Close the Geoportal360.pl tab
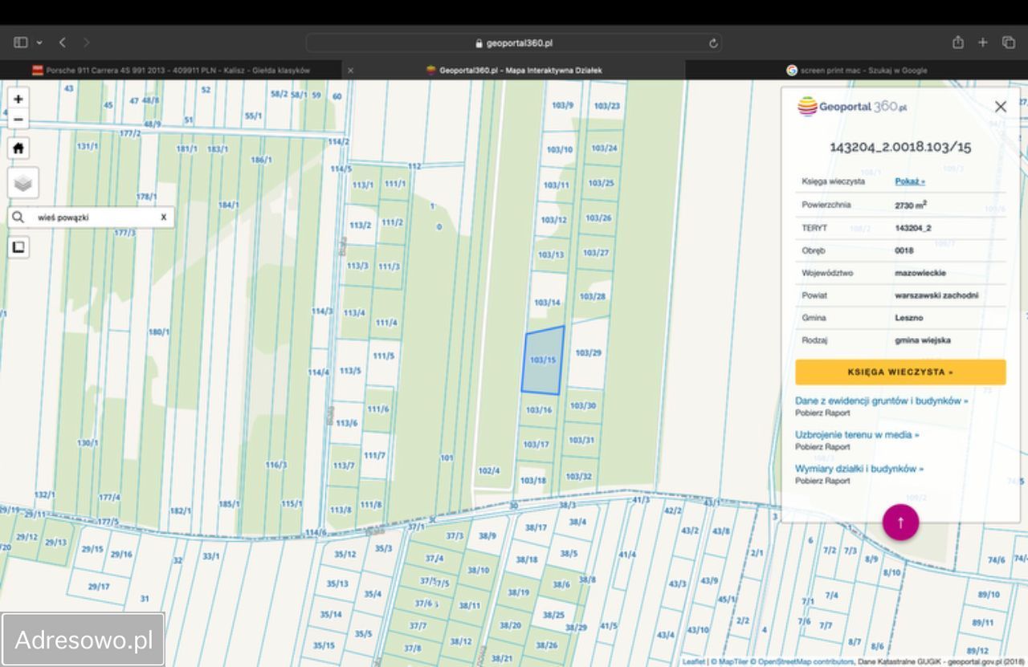Viewport: 1028px width, 667px height. (350, 70)
